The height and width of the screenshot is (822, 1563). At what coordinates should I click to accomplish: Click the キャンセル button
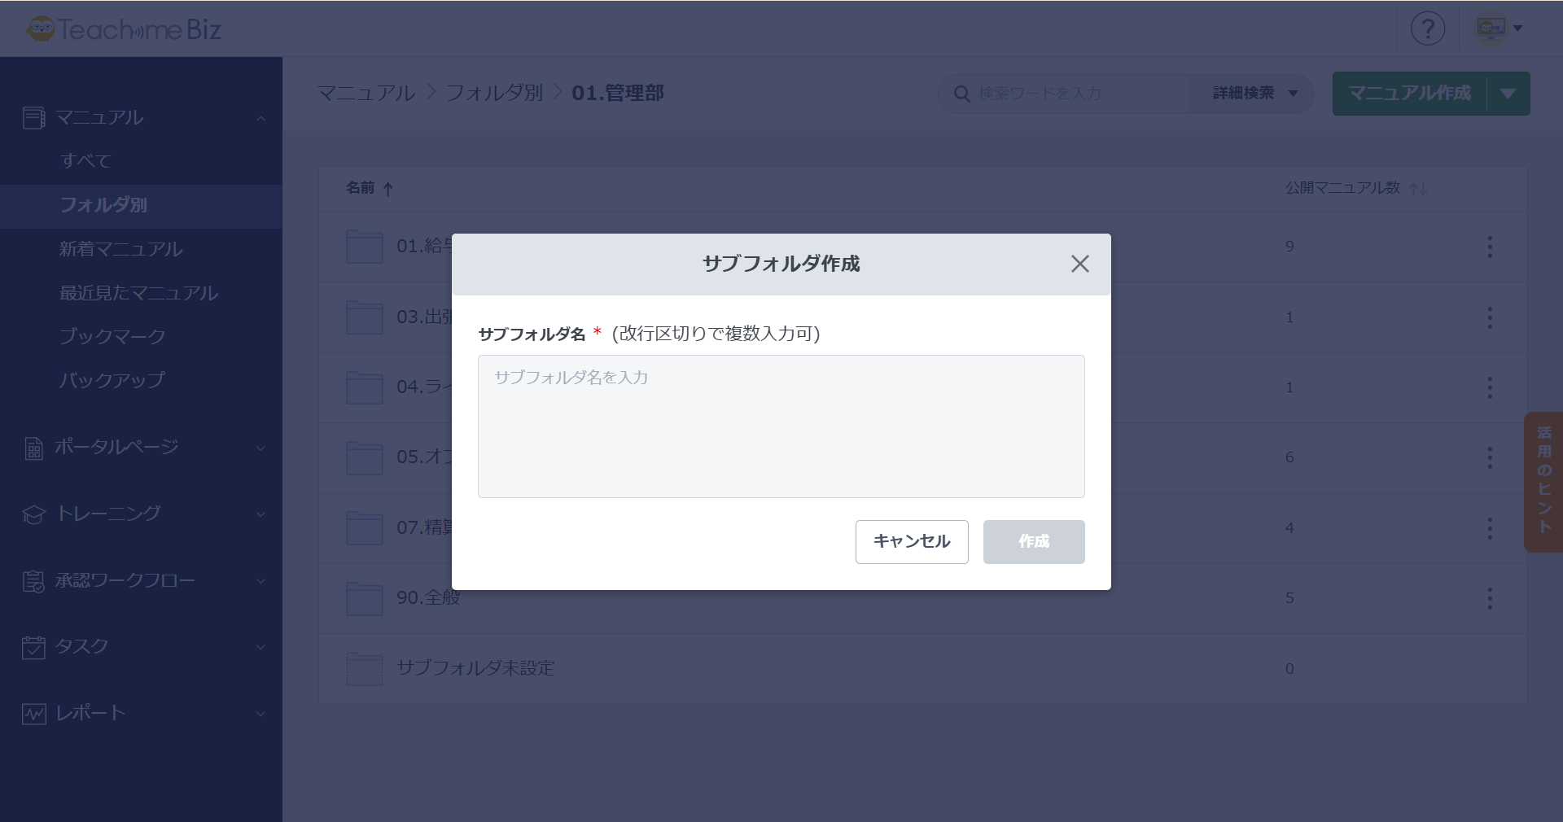[911, 542]
